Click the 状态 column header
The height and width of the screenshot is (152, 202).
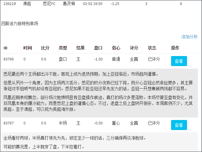coord(152,48)
